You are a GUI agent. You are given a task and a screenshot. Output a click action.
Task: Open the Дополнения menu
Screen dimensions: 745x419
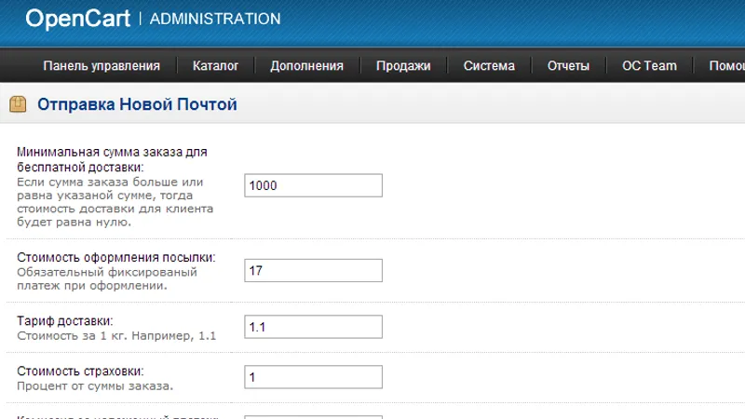(x=307, y=65)
